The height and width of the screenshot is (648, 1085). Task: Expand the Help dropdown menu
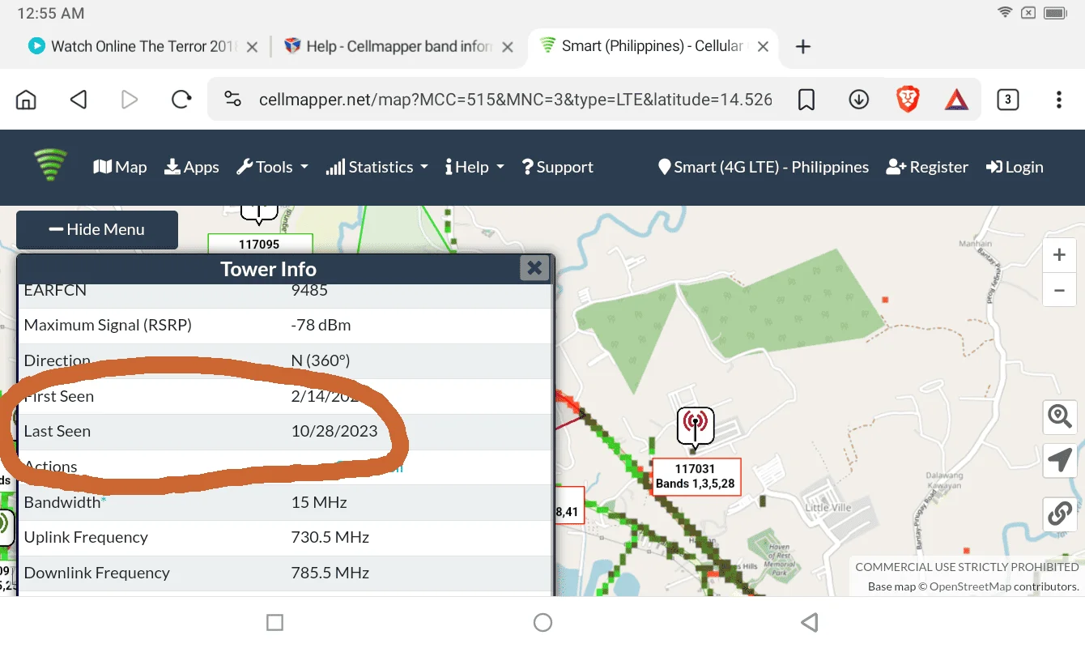[474, 167]
